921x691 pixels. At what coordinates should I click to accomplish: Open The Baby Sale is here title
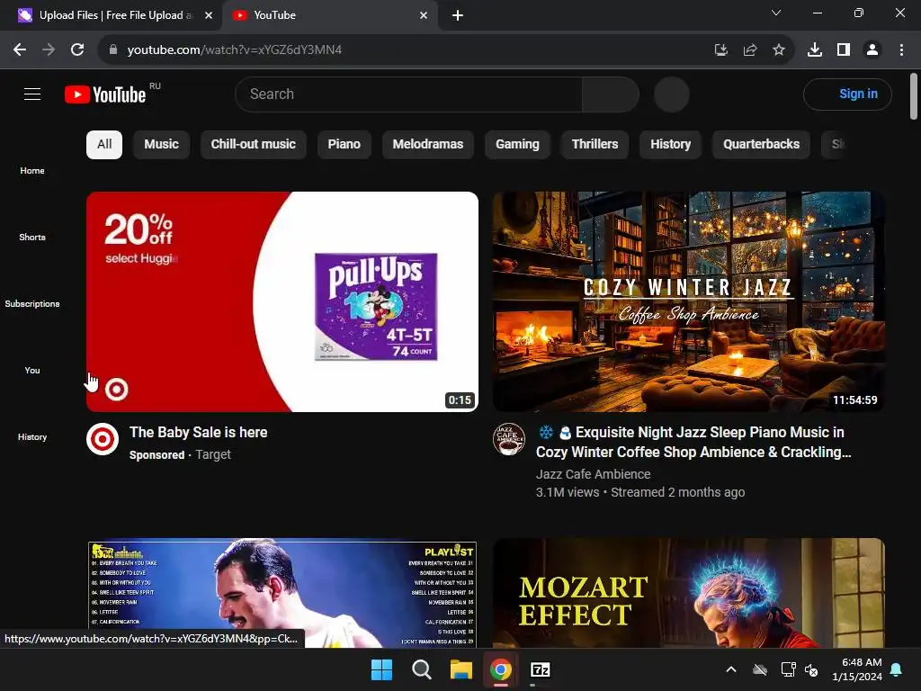click(x=199, y=433)
